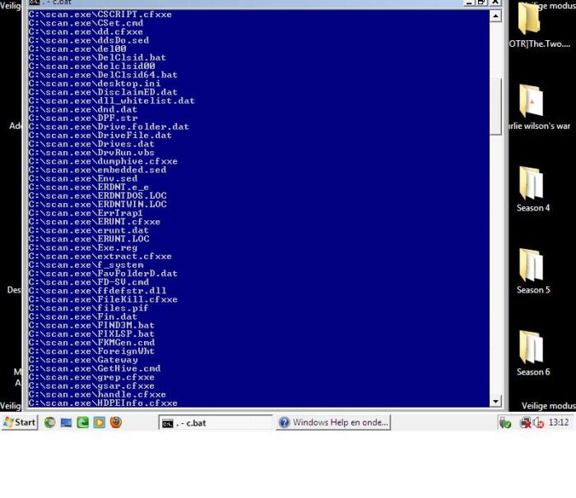This screenshot has height=498, width=576.
Task: Click the line C:\scan.exe\erunt.dat
Action: click(89, 230)
